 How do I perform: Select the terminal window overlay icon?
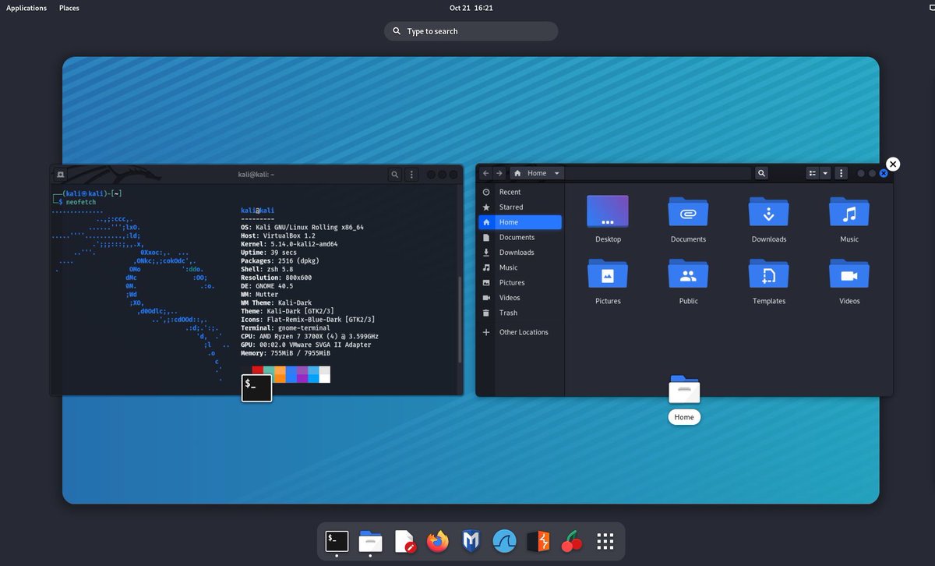(x=256, y=387)
